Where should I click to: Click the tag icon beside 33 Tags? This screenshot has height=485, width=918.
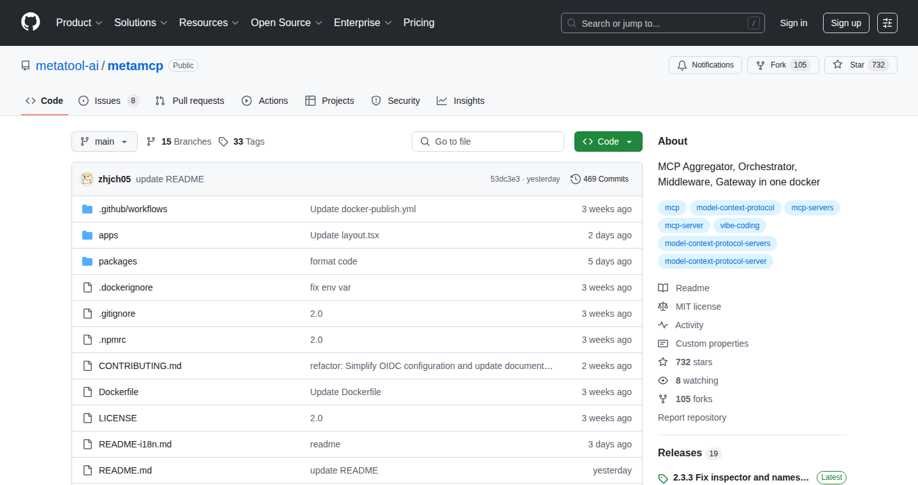click(223, 141)
